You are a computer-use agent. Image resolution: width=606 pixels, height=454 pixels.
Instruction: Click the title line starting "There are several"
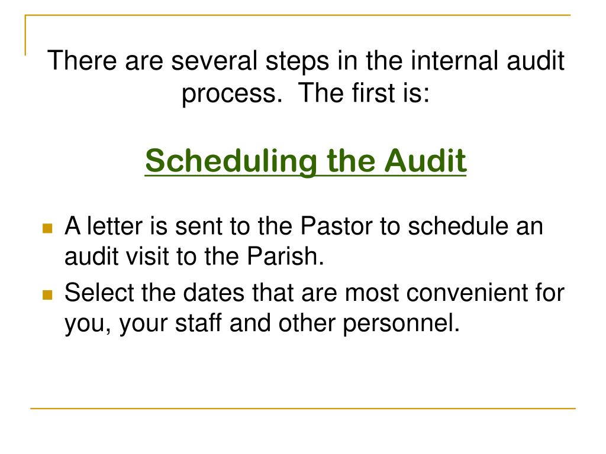click(x=305, y=62)
